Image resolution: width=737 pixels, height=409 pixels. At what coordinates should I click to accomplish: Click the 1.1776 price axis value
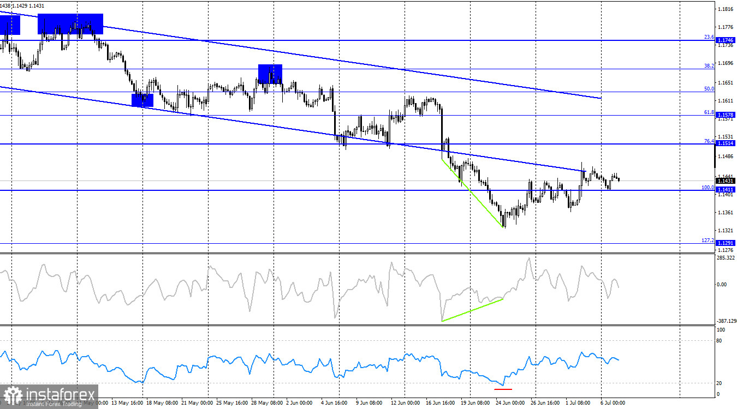tap(727, 27)
